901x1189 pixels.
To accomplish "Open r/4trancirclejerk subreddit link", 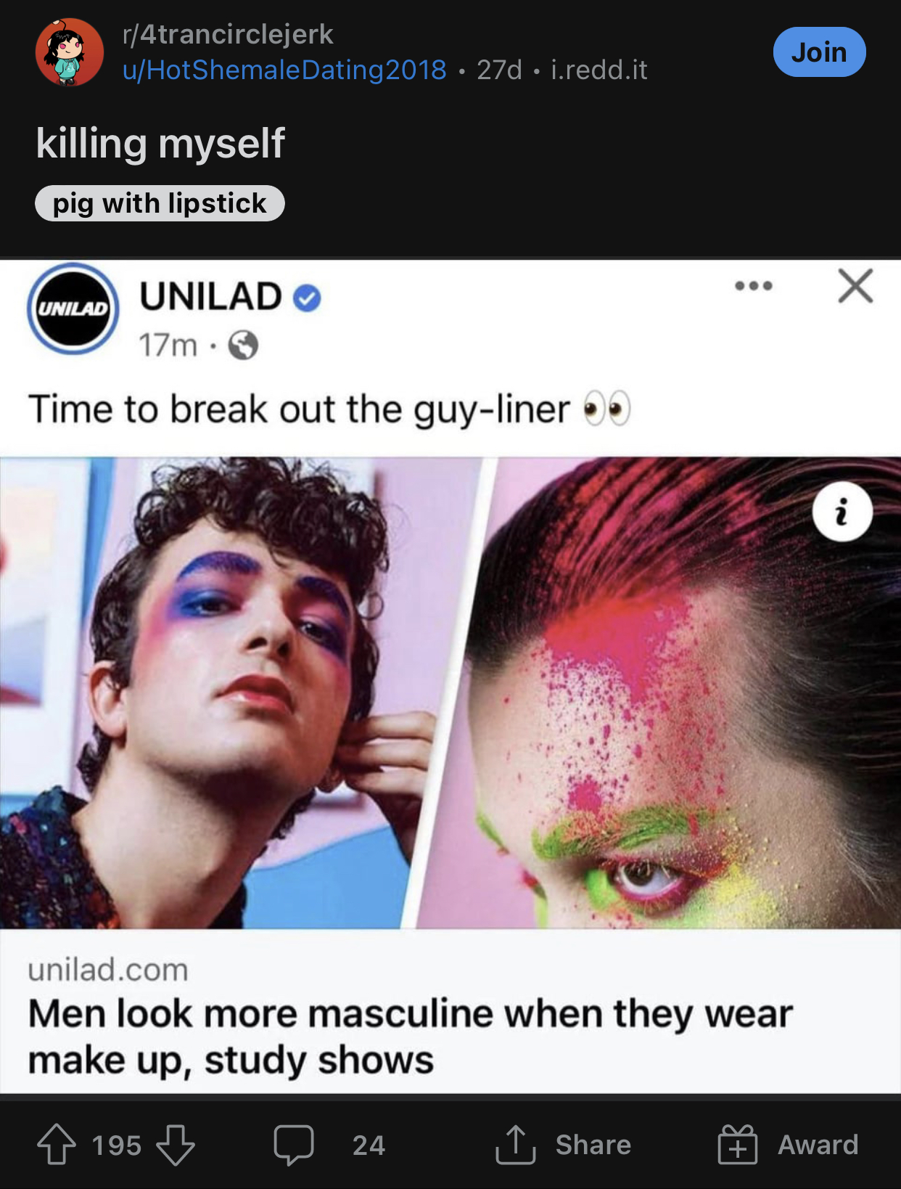I will point(228,34).
